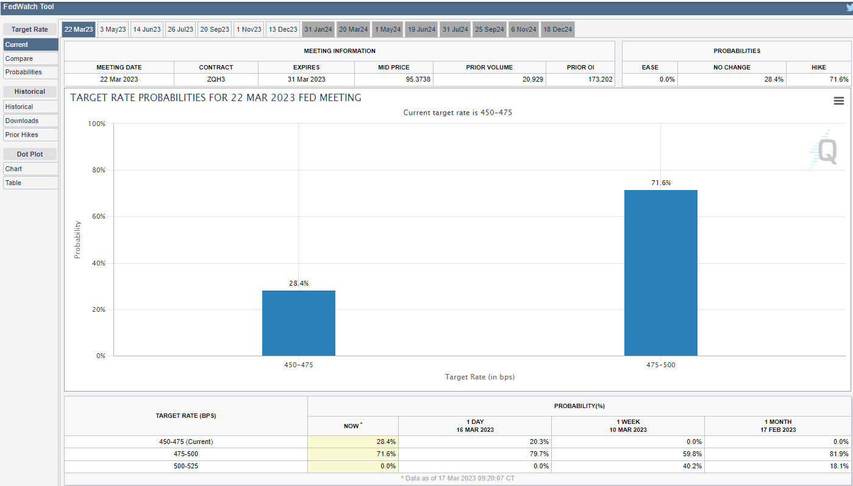Select the 18 Dec24 meeting tab

557,29
